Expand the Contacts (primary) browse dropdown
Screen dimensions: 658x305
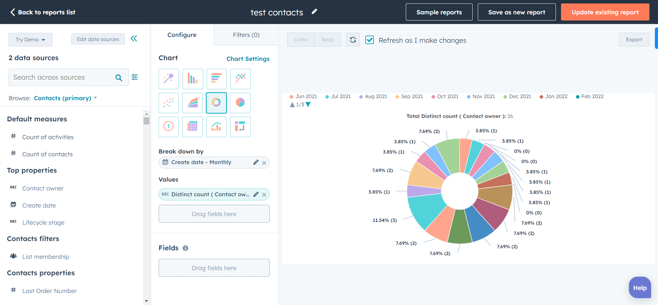coord(65,98)
